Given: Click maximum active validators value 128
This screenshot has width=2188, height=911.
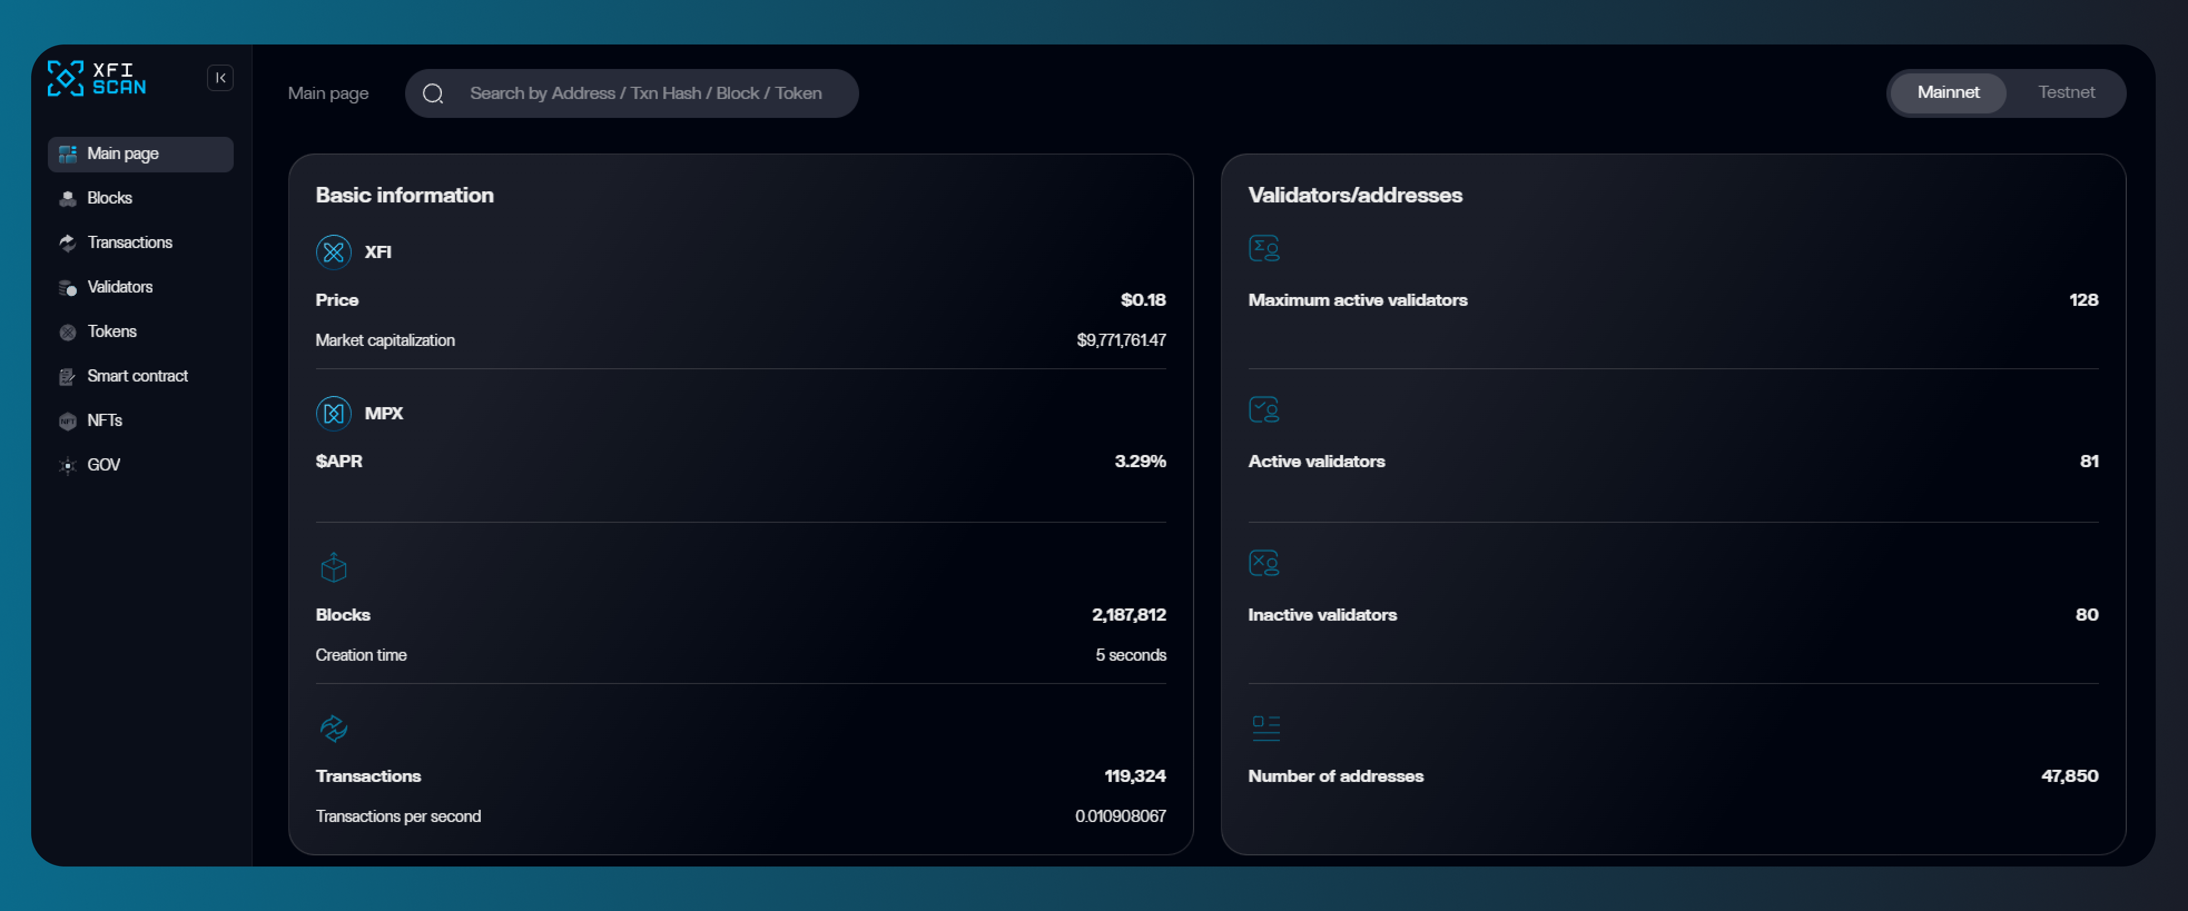Looking at the screenshot, I should coord(2083,300).
